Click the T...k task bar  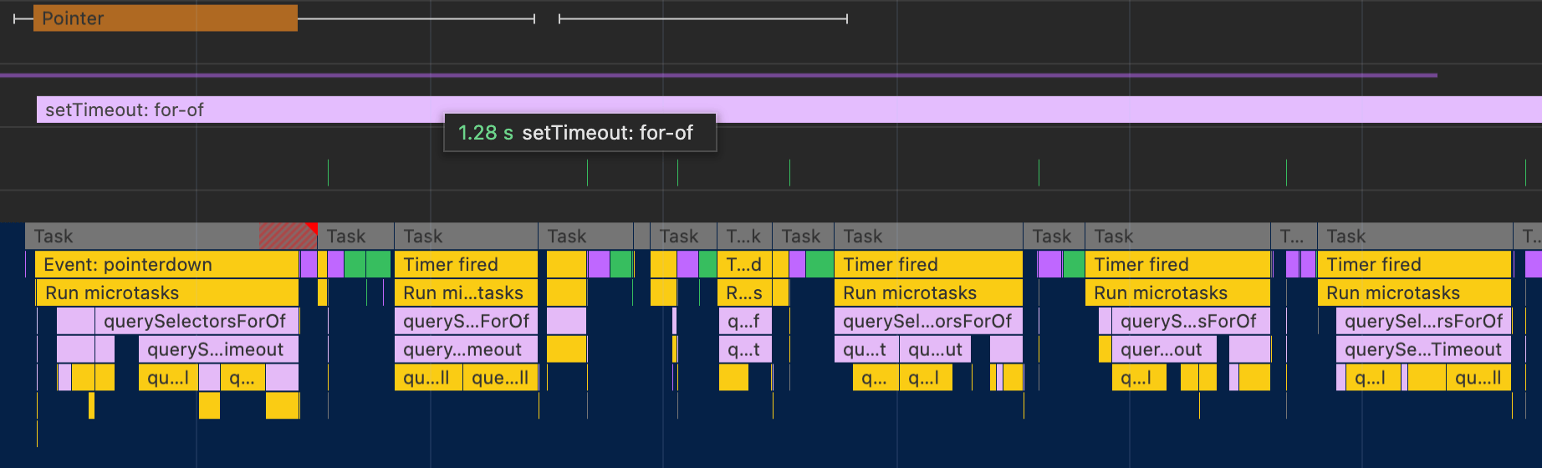(x=743, y=237)
